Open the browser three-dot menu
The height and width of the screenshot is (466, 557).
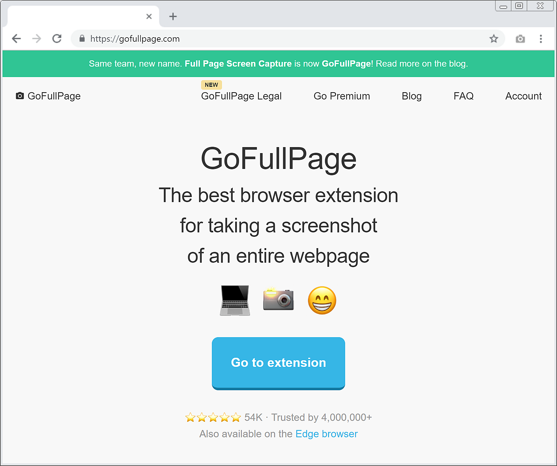click(541, 39)
